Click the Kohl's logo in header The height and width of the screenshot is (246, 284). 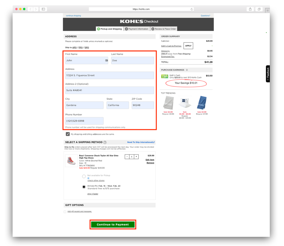pyautogui.click(x=131, y=22)
